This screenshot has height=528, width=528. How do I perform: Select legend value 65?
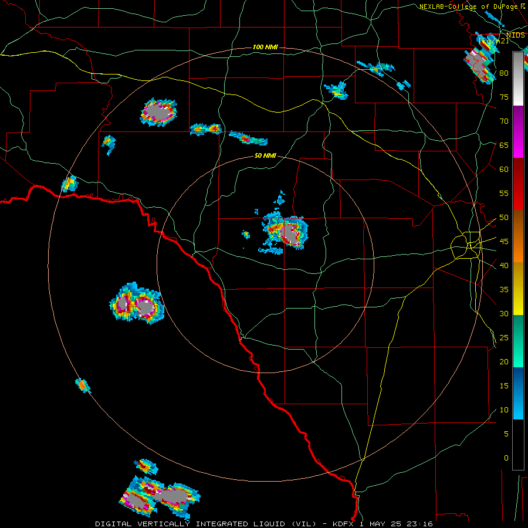504,145
